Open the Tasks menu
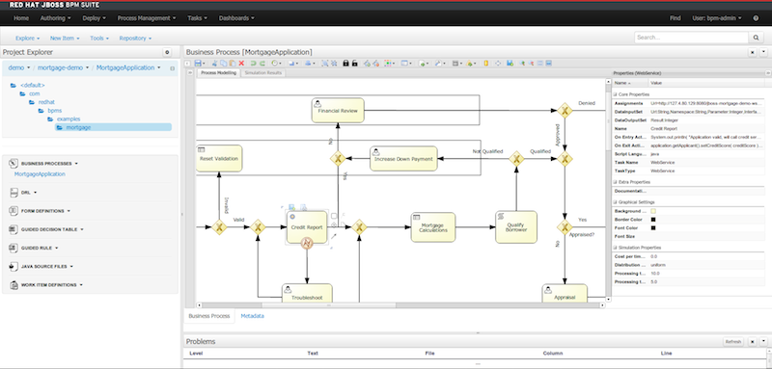Image resolution: width=772 pixels, height=369 pixels. click(197, 18)
